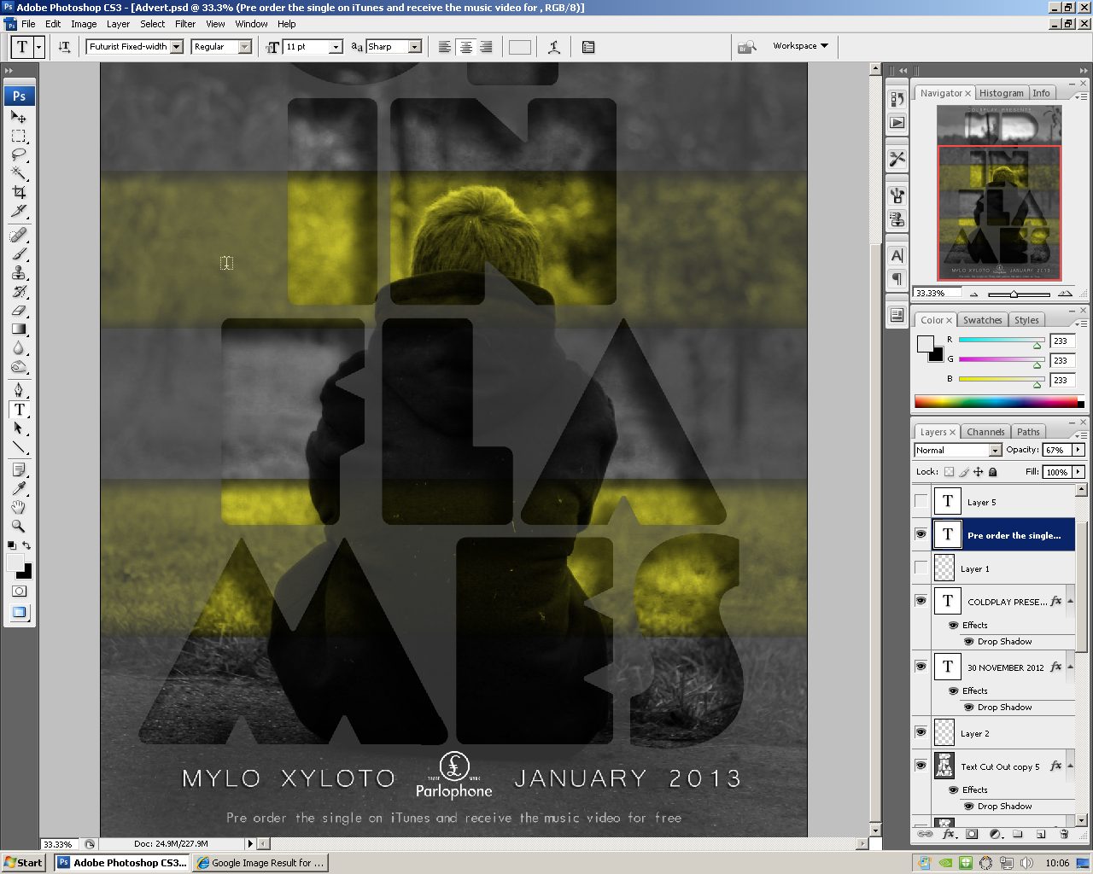Select the Dodge tool
The height and width of the screenshot is (874, 1093).
coord(19,367)
